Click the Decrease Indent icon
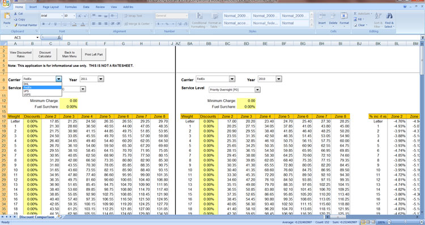 (x=113, y=24)
